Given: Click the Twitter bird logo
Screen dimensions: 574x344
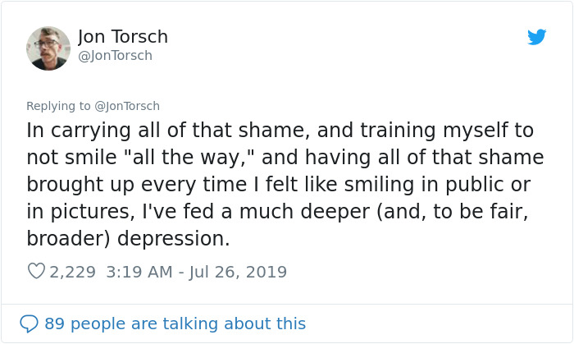Looking at the screenshot, I should tap(536, 37).
